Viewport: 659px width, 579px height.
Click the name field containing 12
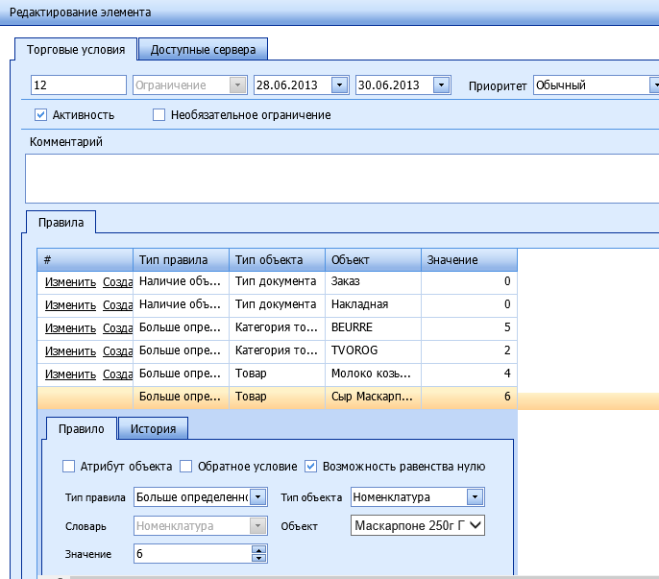(x=79, y=85)
